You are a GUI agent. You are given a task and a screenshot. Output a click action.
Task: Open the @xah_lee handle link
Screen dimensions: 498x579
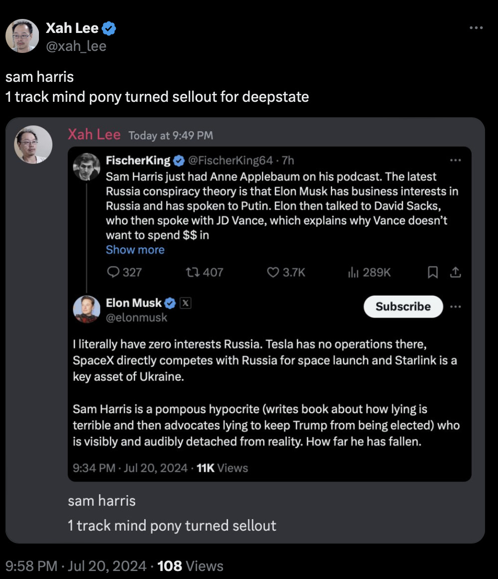point(76,46)
